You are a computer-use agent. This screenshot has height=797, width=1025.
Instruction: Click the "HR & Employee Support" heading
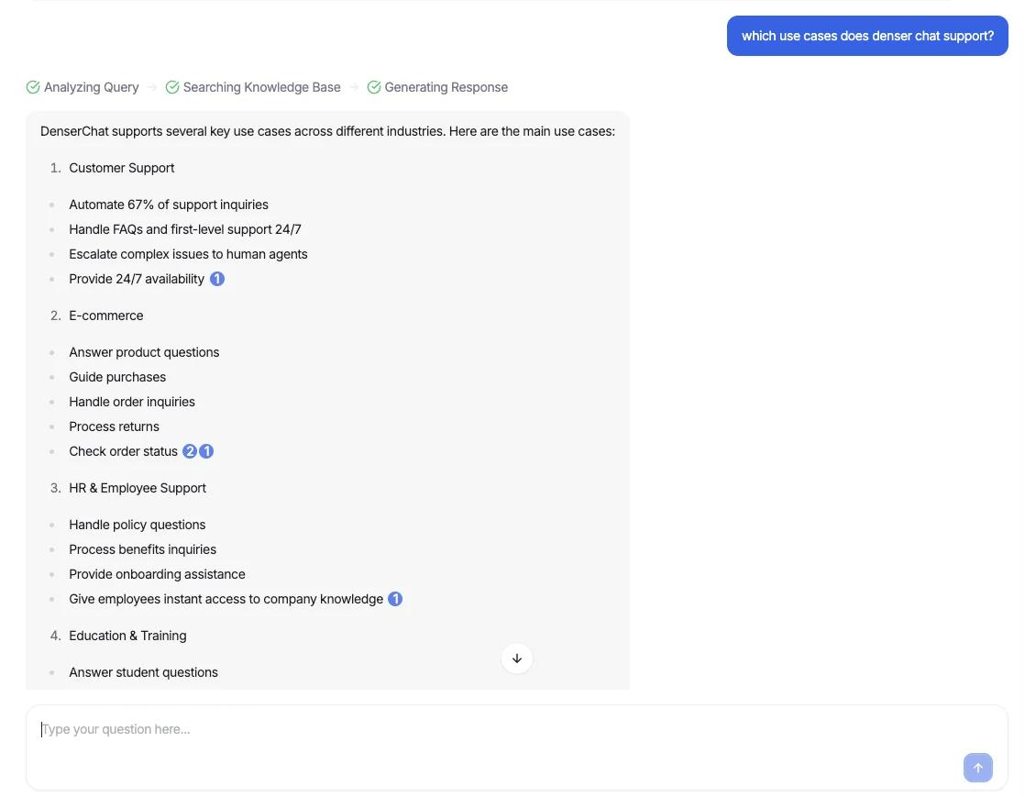138,487
